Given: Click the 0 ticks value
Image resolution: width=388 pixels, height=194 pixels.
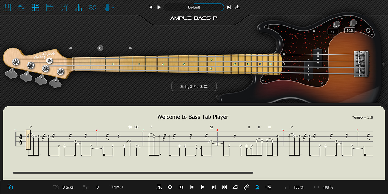Looking at the screenshot, I should click(x=68, y=187).
